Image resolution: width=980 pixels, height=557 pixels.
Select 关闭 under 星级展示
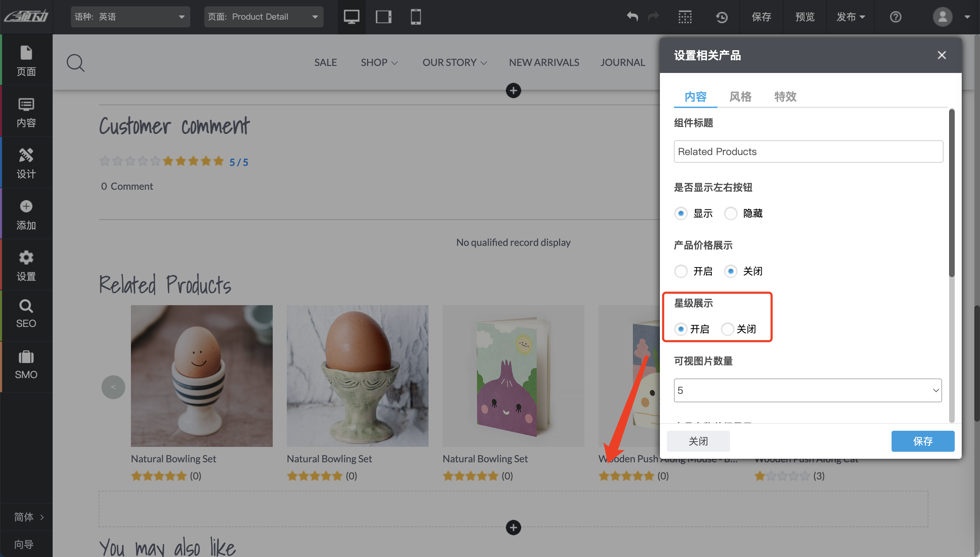[727, 329]
